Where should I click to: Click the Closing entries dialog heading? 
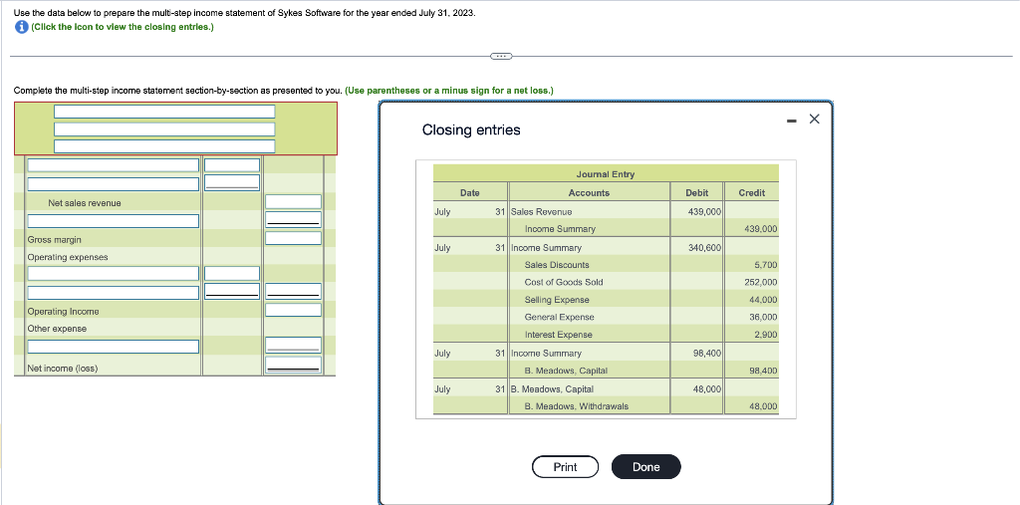click(471, 129)
